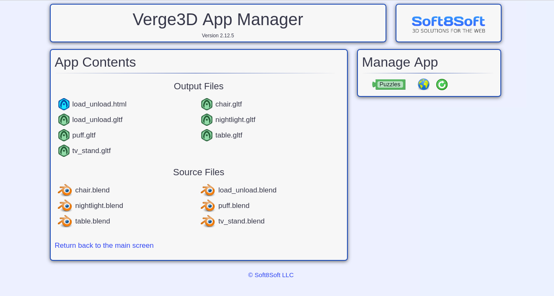Open chair.blend source file
Image resolution: width=554 pixels, height=296 pixels.
point(92,190)
